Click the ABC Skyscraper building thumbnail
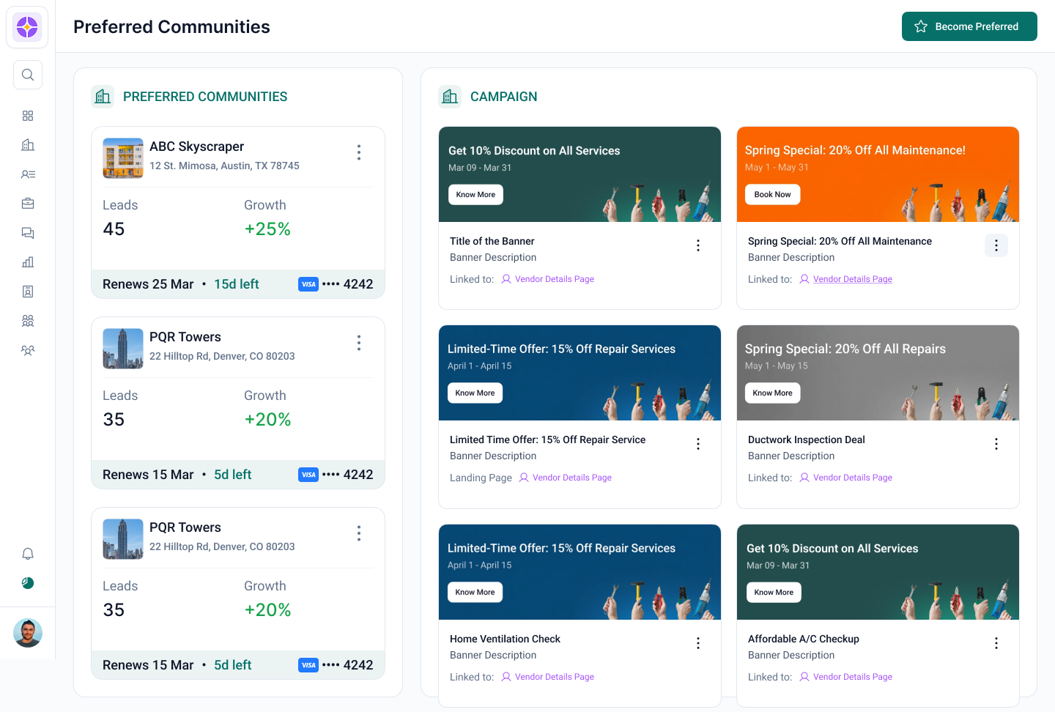1055x712 pixels. [x=123, y=158]
